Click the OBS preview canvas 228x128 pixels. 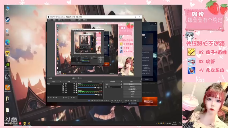point(94,49)
